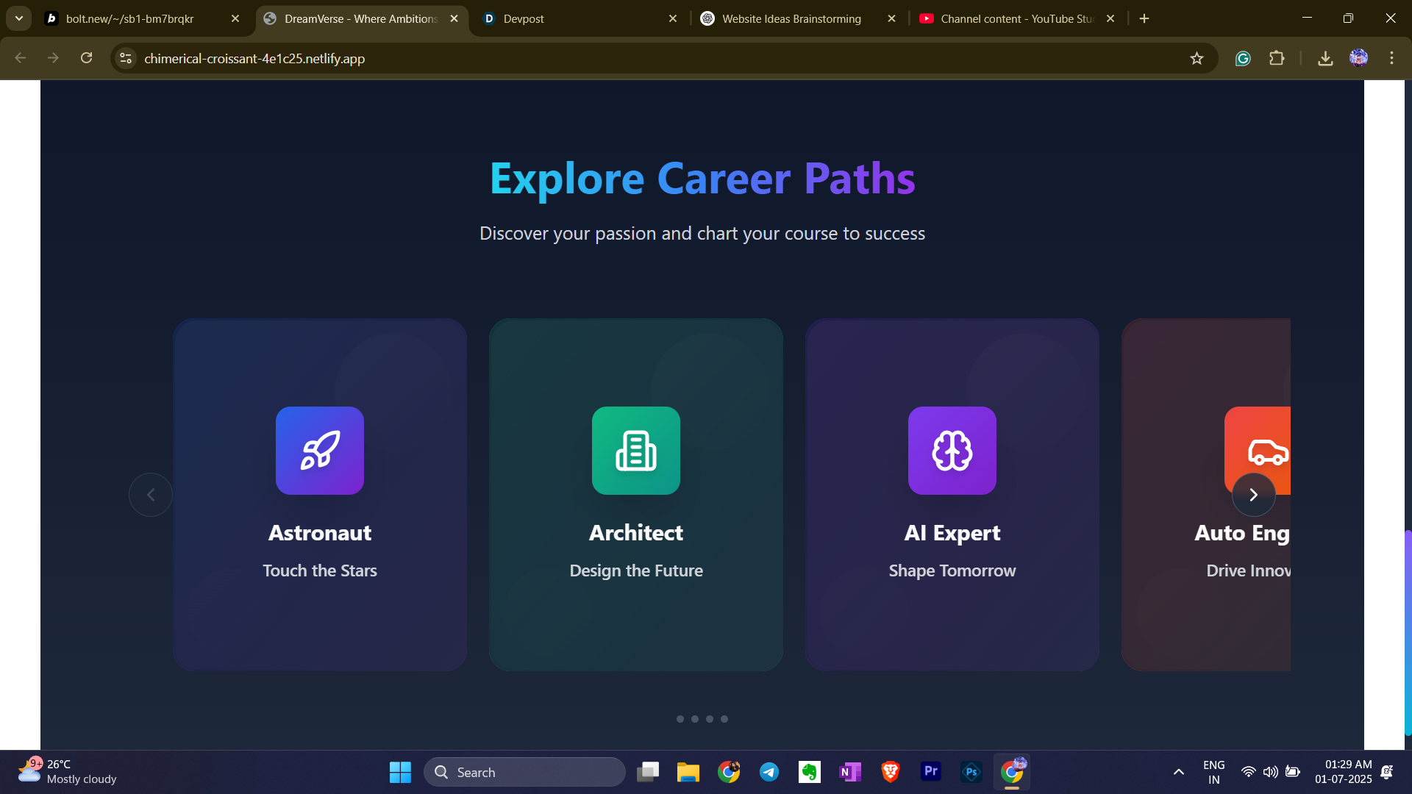Go back with carousel previous chevron
1412x794 pixels.
[151, 495]
